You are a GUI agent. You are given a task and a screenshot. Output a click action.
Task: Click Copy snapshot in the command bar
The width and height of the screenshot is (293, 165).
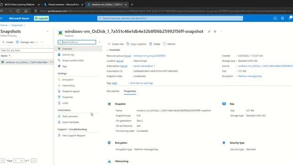(136, 44)
